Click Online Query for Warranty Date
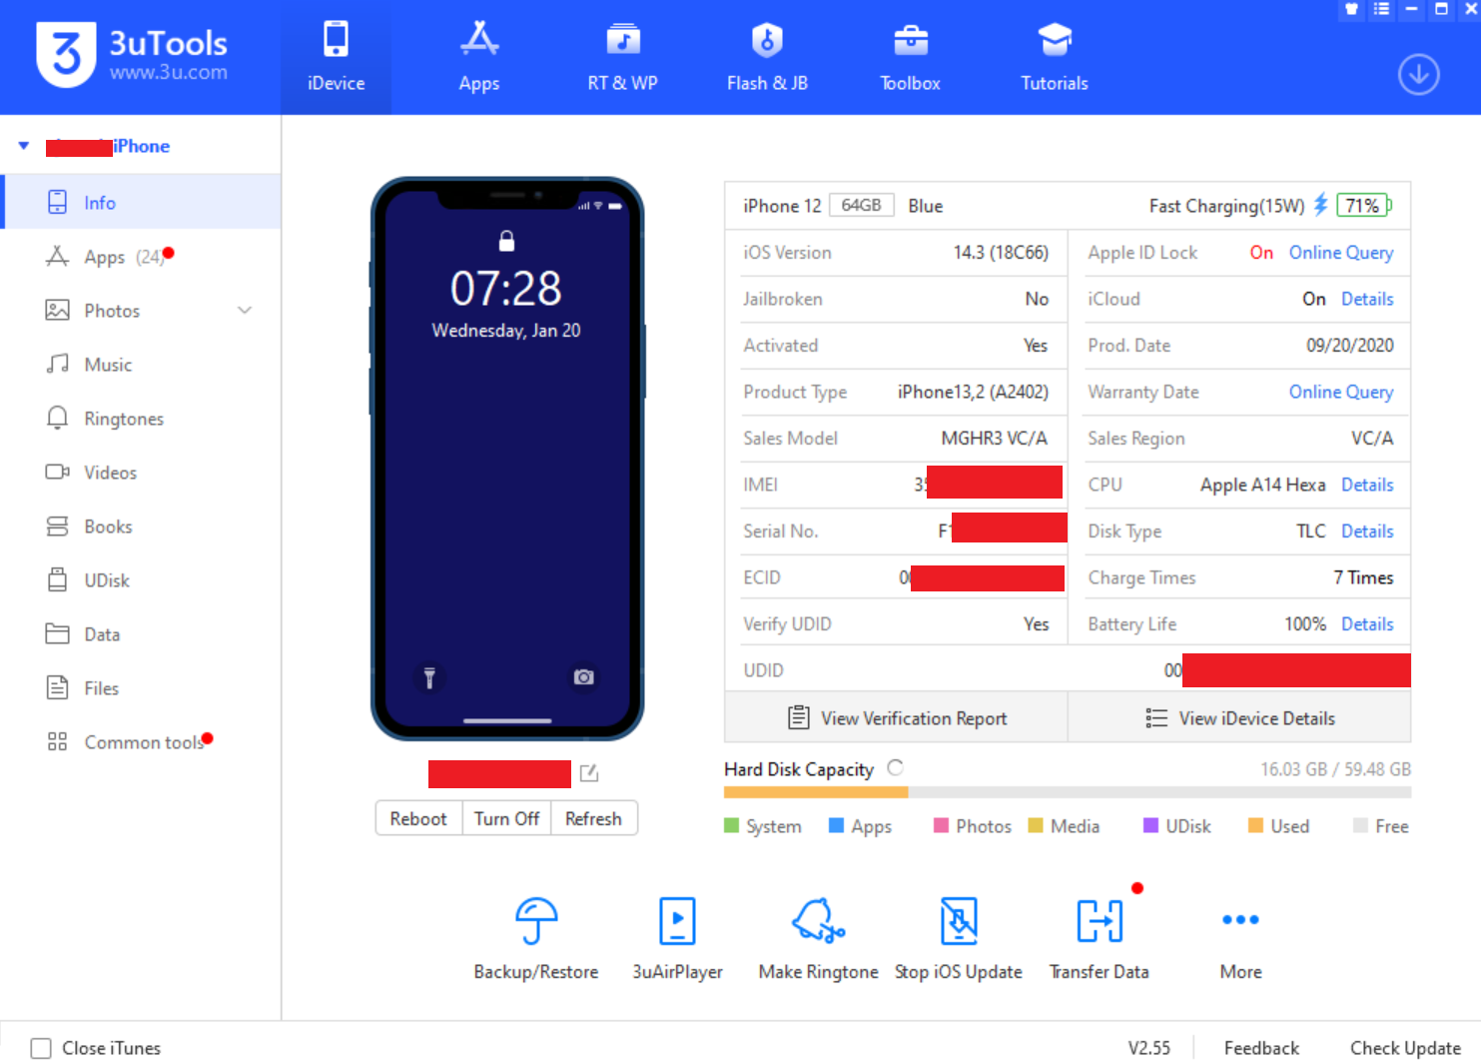This screenshot has height=1062, width=1481. [1340, 392]
